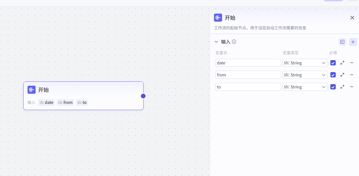The image size is (359, 176).
Task: Click the import variables icon button
Action: (x=342, y=42)
